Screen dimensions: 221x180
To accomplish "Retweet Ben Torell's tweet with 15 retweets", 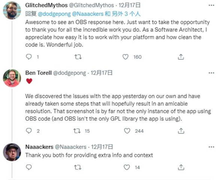I will tap(78, 131).
